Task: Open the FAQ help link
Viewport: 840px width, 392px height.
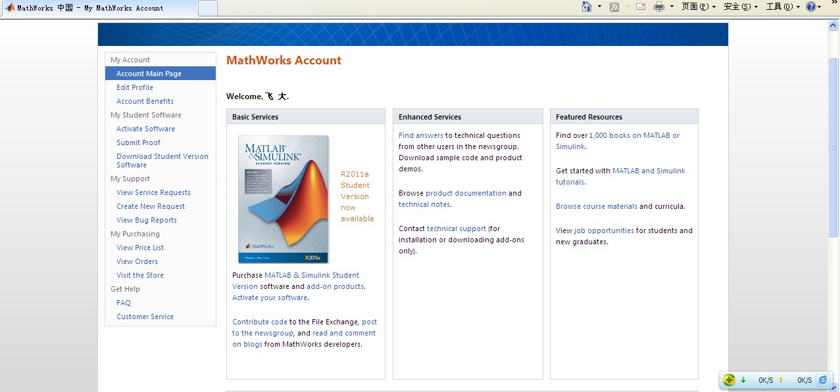Action: point(124,303)
